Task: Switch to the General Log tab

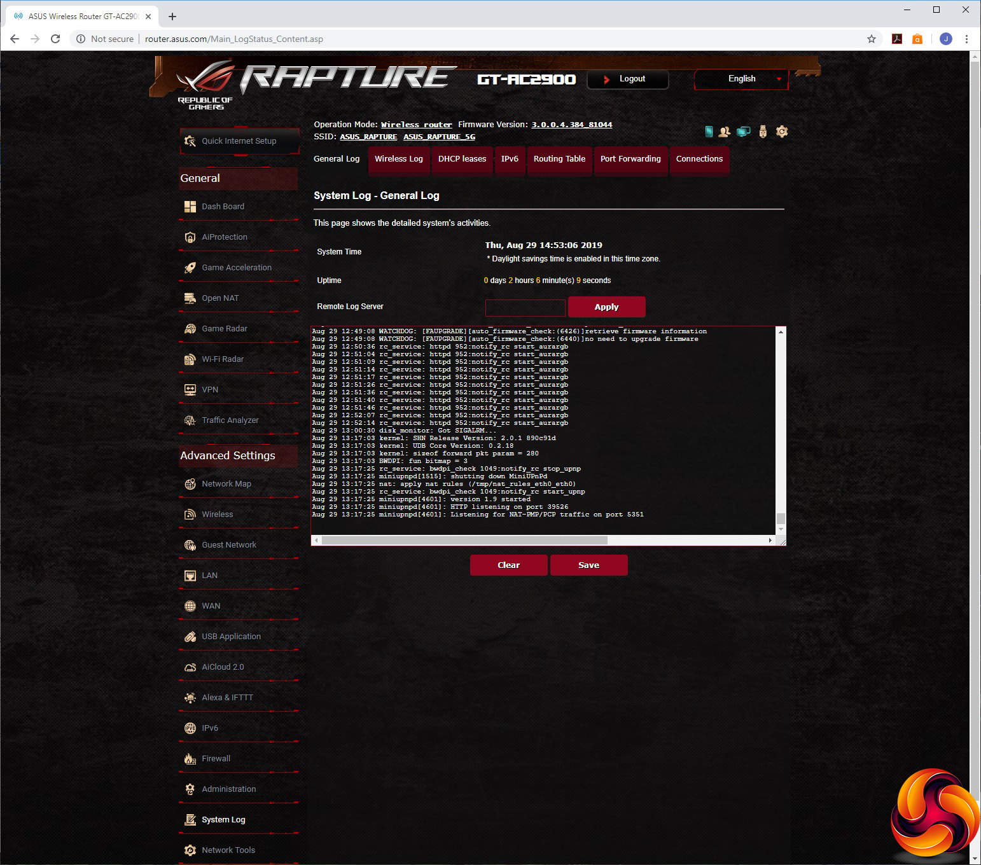Action: 337,159
